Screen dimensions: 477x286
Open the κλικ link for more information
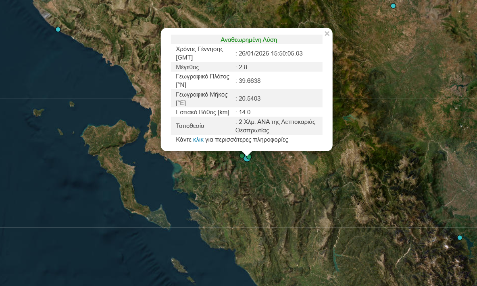(x=198, y=140)
